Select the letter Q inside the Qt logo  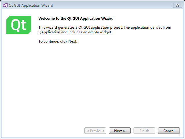click(x=15, y=25)
